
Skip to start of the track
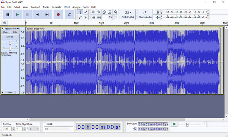point(37,14)
